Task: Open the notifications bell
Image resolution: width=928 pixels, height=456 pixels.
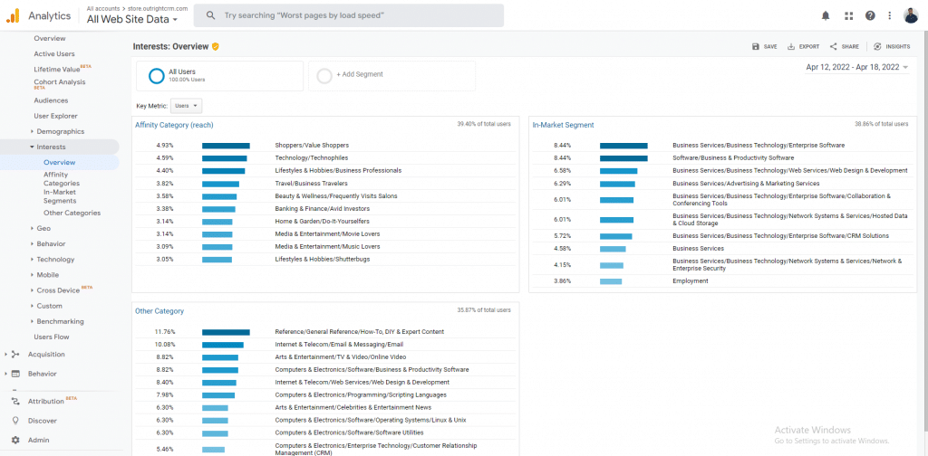Action: pyautogui.click(x=826, y=16)
